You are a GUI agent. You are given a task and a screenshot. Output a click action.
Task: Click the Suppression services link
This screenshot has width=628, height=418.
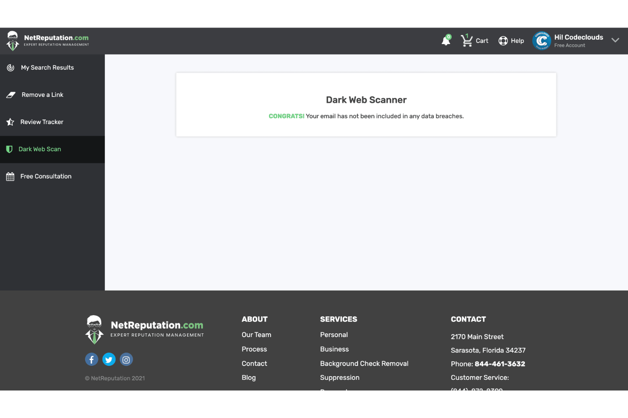click(339, 377)
